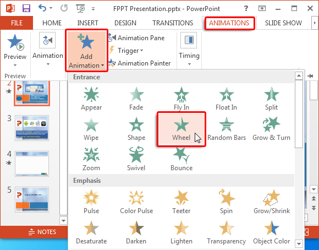
Task: Switch to the SLIDE SHOW tab
Action: click(x=283, y=23)
